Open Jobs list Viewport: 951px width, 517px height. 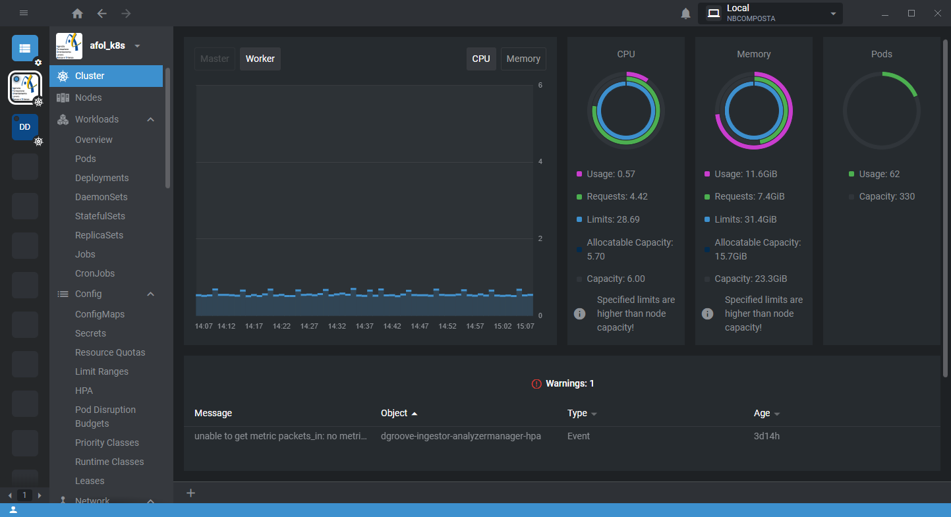85,254
